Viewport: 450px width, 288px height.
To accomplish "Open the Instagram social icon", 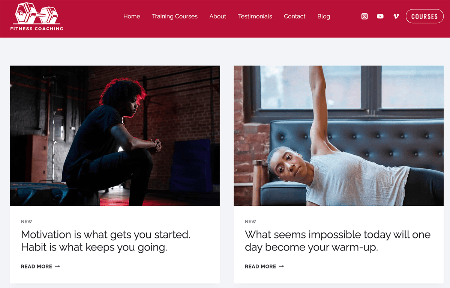I will 364,16.
